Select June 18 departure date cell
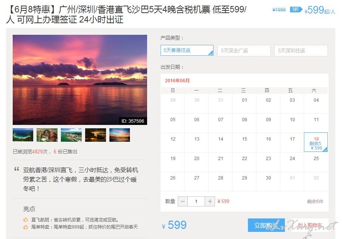 [x=316, y=142]
